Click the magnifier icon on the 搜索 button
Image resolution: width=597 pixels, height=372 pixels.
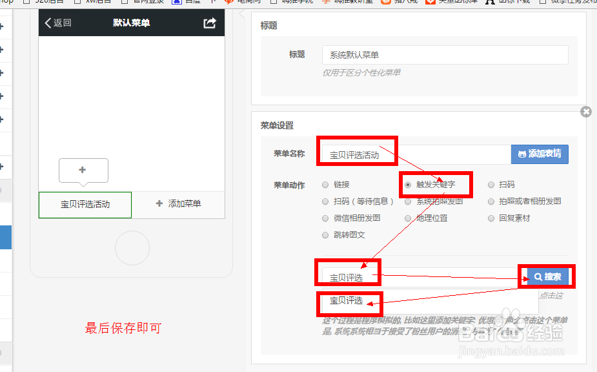point(538,276)
